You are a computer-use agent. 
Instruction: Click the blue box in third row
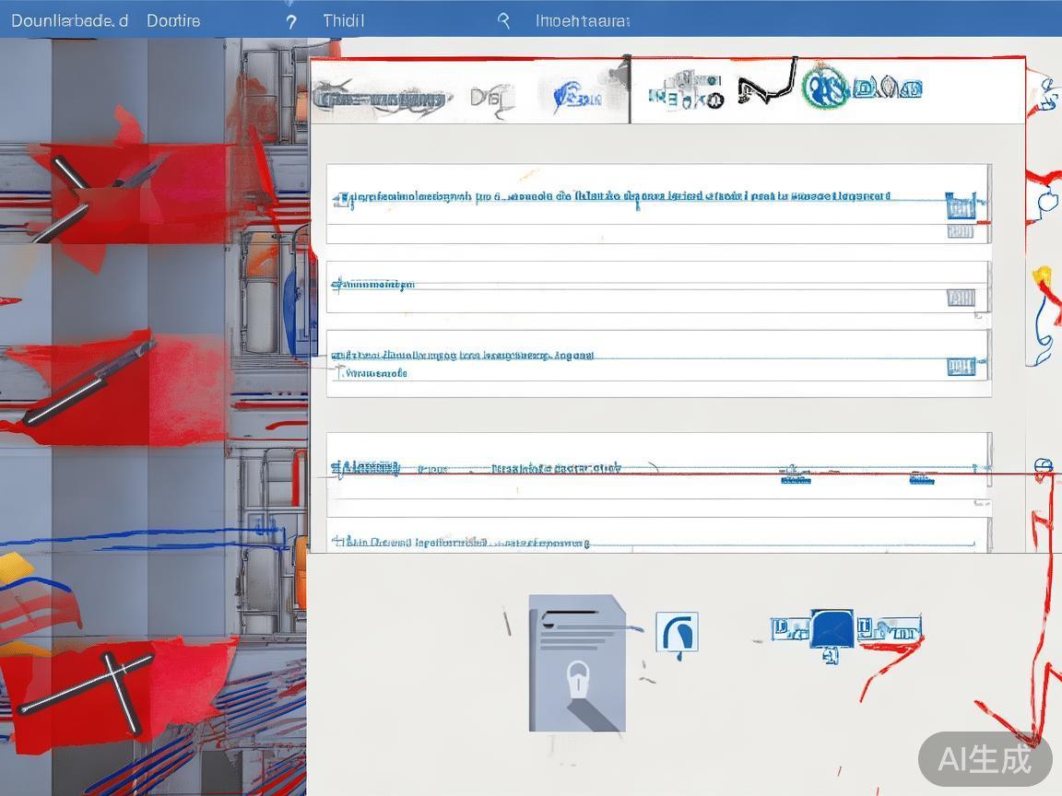coord(960,367)
